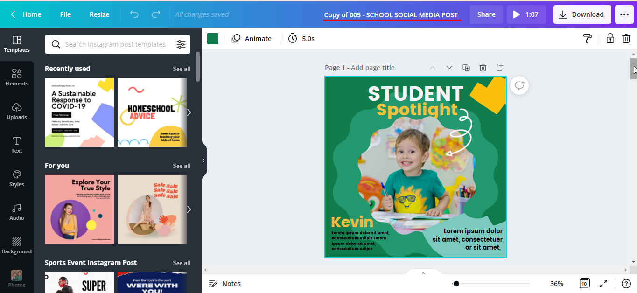
Task: Open the grid view of pages
Action: point(584,284)
